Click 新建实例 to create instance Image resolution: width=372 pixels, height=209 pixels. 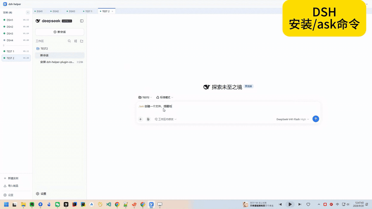click(11, 178)
